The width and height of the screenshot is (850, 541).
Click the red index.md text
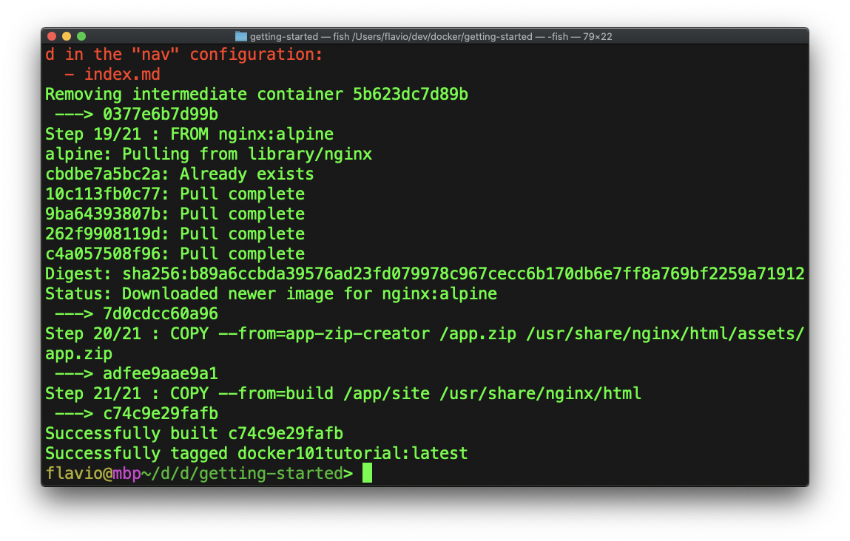[x=122, y=75]
